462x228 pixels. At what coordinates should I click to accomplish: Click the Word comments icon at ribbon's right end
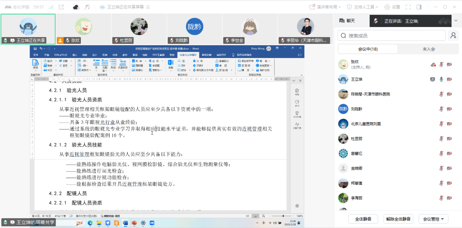click(299, 55)
